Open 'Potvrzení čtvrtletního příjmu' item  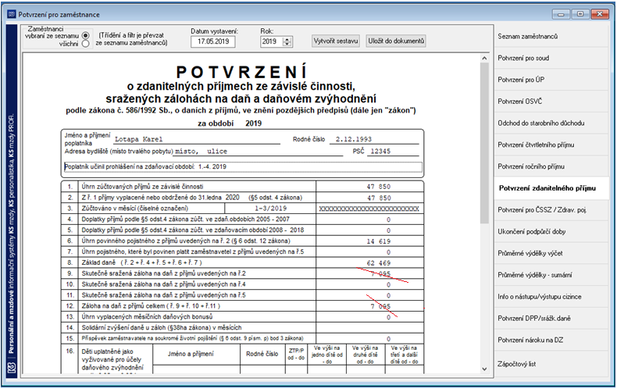(551, 145)
